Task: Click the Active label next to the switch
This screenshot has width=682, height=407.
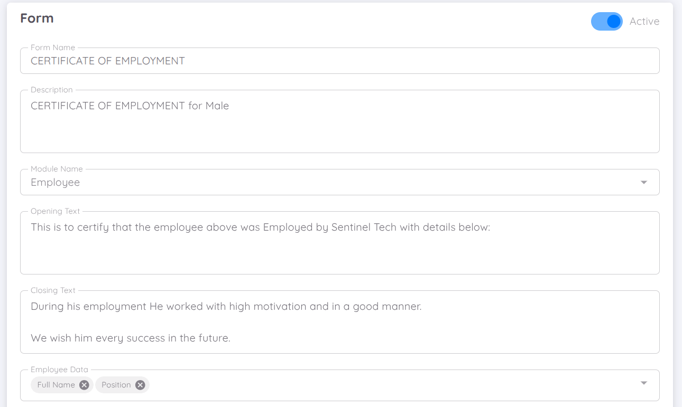Action: pyautogui.click(x=644, y=21)
